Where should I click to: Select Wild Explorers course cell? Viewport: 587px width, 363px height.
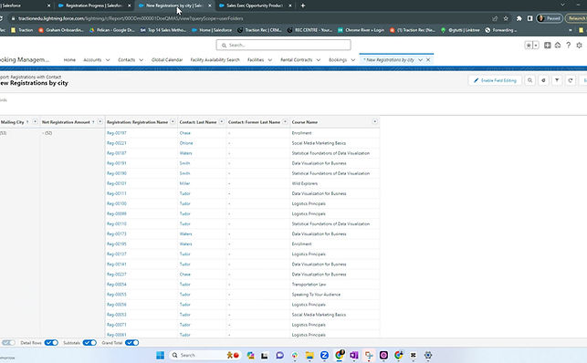pos(335,183)
